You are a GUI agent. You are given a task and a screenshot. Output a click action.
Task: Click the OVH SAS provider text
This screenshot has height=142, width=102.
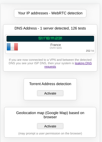pos(56,48)
